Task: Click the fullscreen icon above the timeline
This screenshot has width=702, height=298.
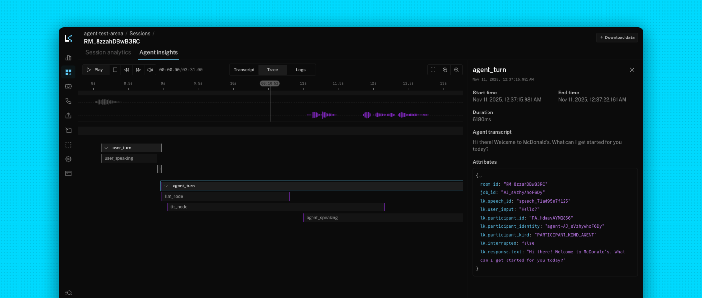Action: coord(433,70)
